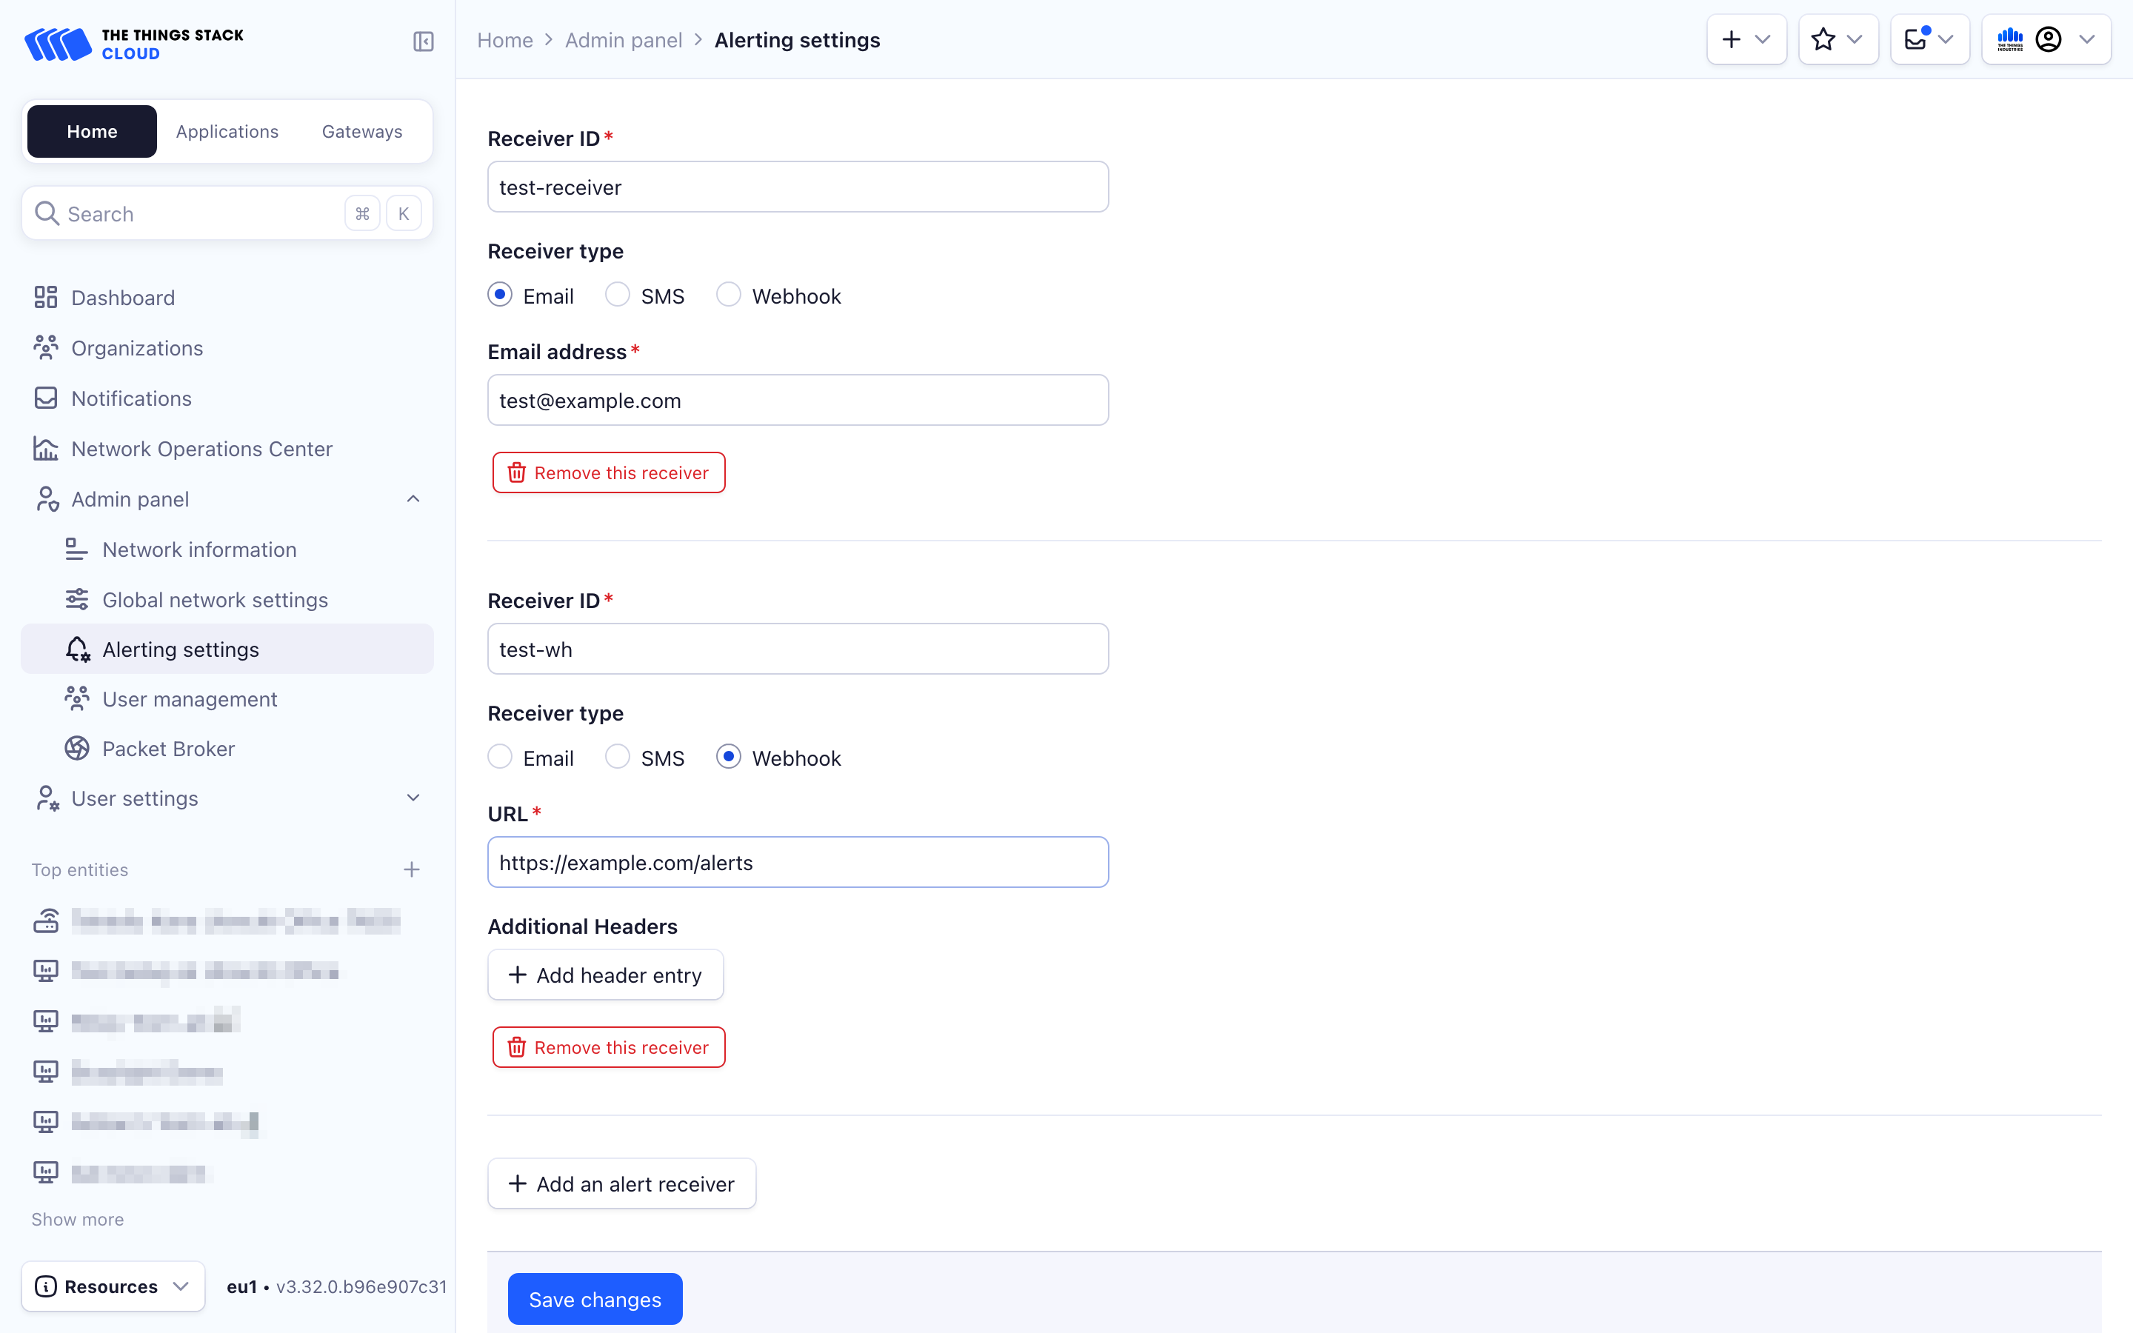2133x1333 pixels.
Task: Click the Save changes button
Action: (x=595, y=1299)
